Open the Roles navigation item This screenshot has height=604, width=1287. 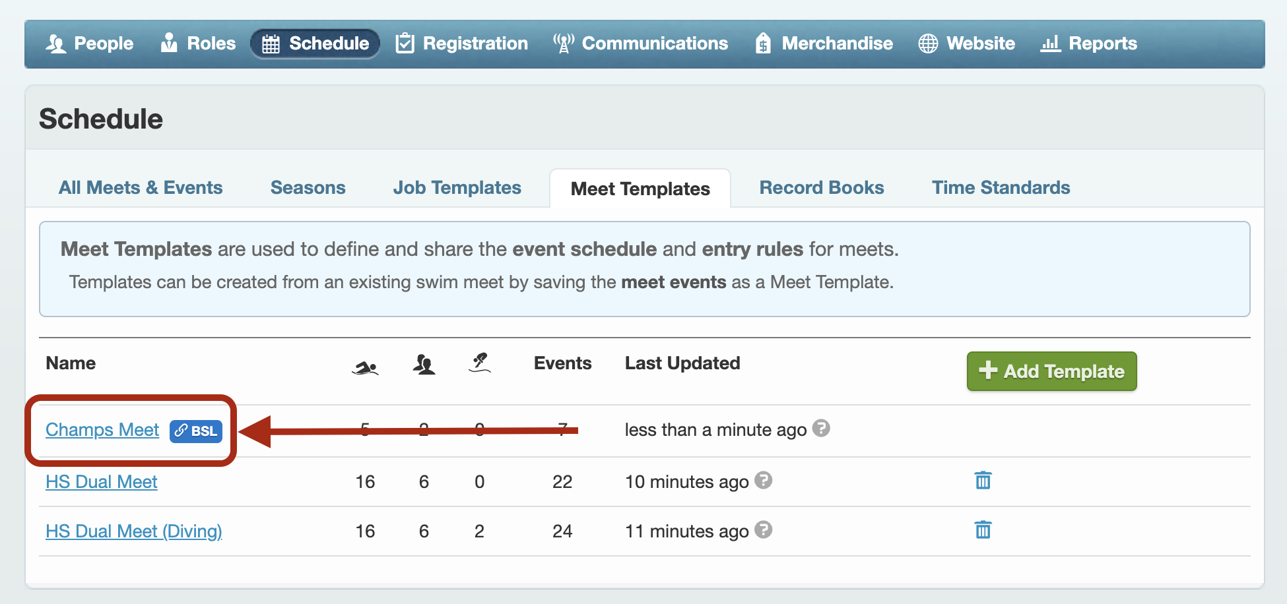(198, 44)
